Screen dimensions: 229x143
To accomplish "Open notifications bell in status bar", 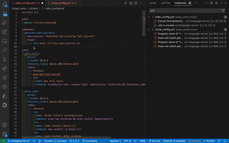I will pos(225,141).
